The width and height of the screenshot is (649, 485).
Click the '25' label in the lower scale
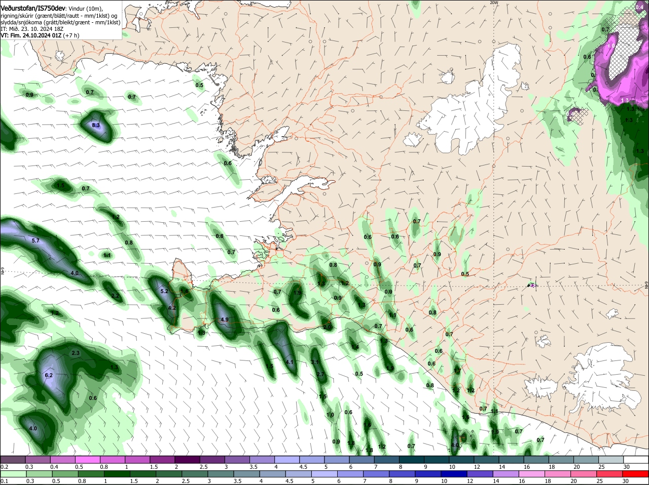click(x=600, y=481)
